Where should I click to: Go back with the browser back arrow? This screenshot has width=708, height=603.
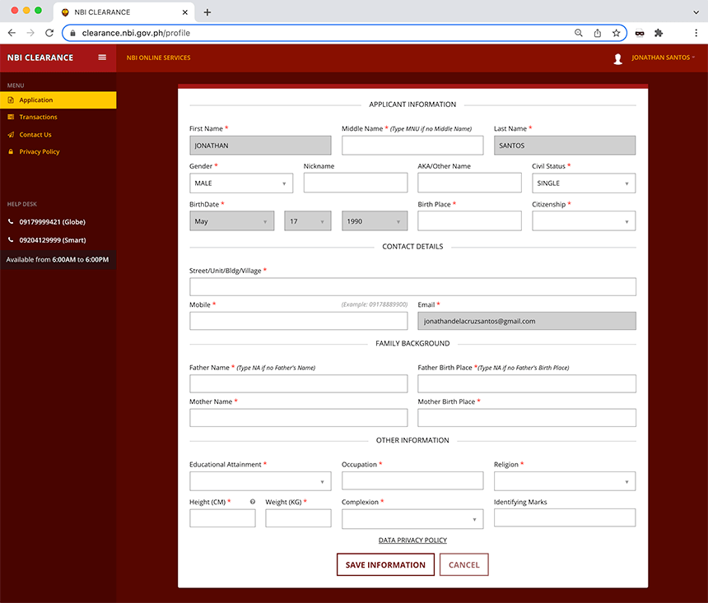point(12,33)
